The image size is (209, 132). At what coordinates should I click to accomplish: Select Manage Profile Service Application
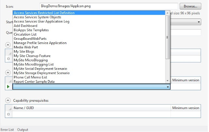pos(89,43)
